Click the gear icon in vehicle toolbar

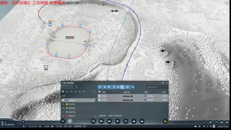click(x=127, y=87)
